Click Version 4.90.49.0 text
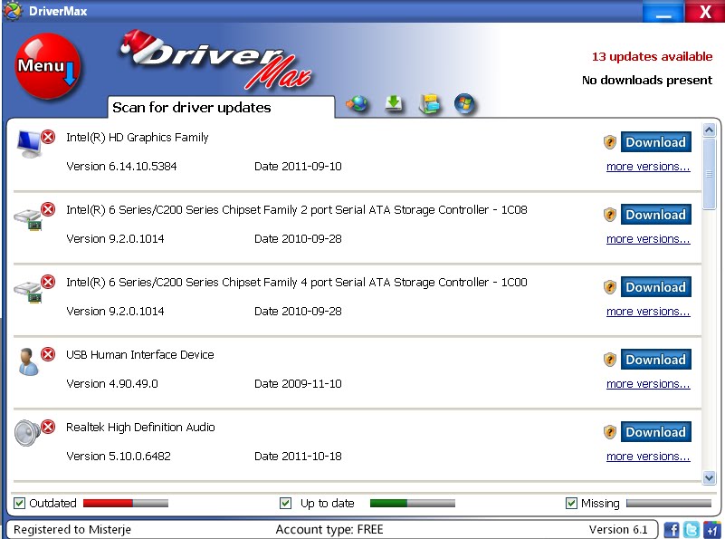This screenshot has width=725, height=539. [x=112, y=384]
